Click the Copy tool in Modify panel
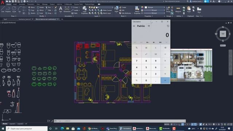The image size is (233, 131). [31, 10]
